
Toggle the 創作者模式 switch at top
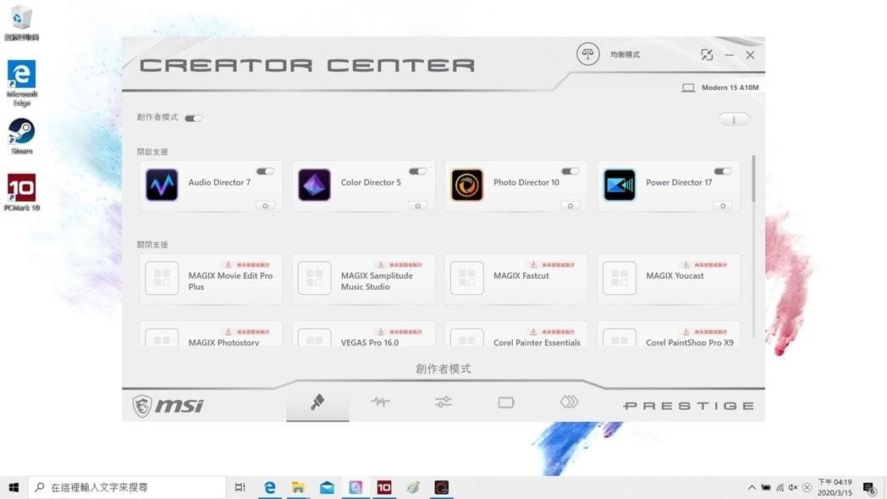pos(194,119)
